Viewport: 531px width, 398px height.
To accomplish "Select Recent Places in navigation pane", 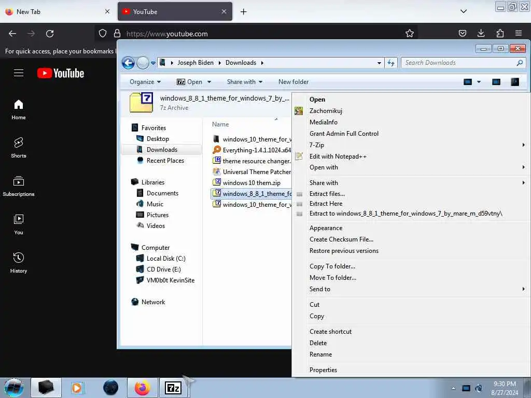I will [165, 161].
